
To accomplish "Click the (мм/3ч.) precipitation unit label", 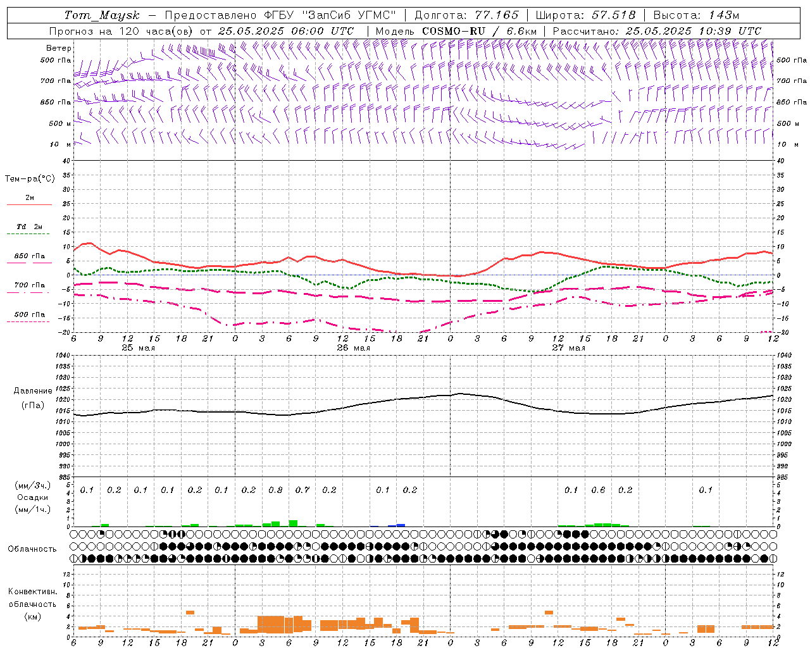I will [34, 485].
